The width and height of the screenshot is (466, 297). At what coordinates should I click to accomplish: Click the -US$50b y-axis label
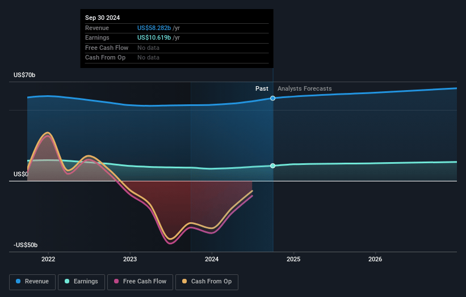point(26,245)
